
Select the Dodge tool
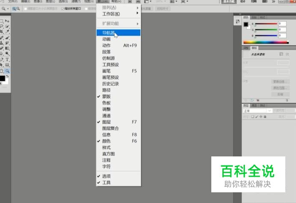pyautogui.click(x=7, y=53)
